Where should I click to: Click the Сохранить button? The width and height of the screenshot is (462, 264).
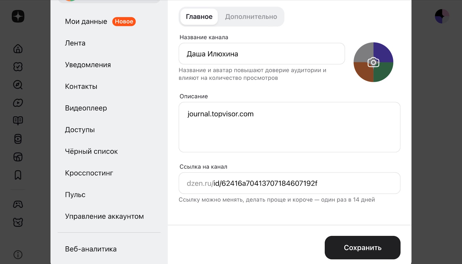362,247
